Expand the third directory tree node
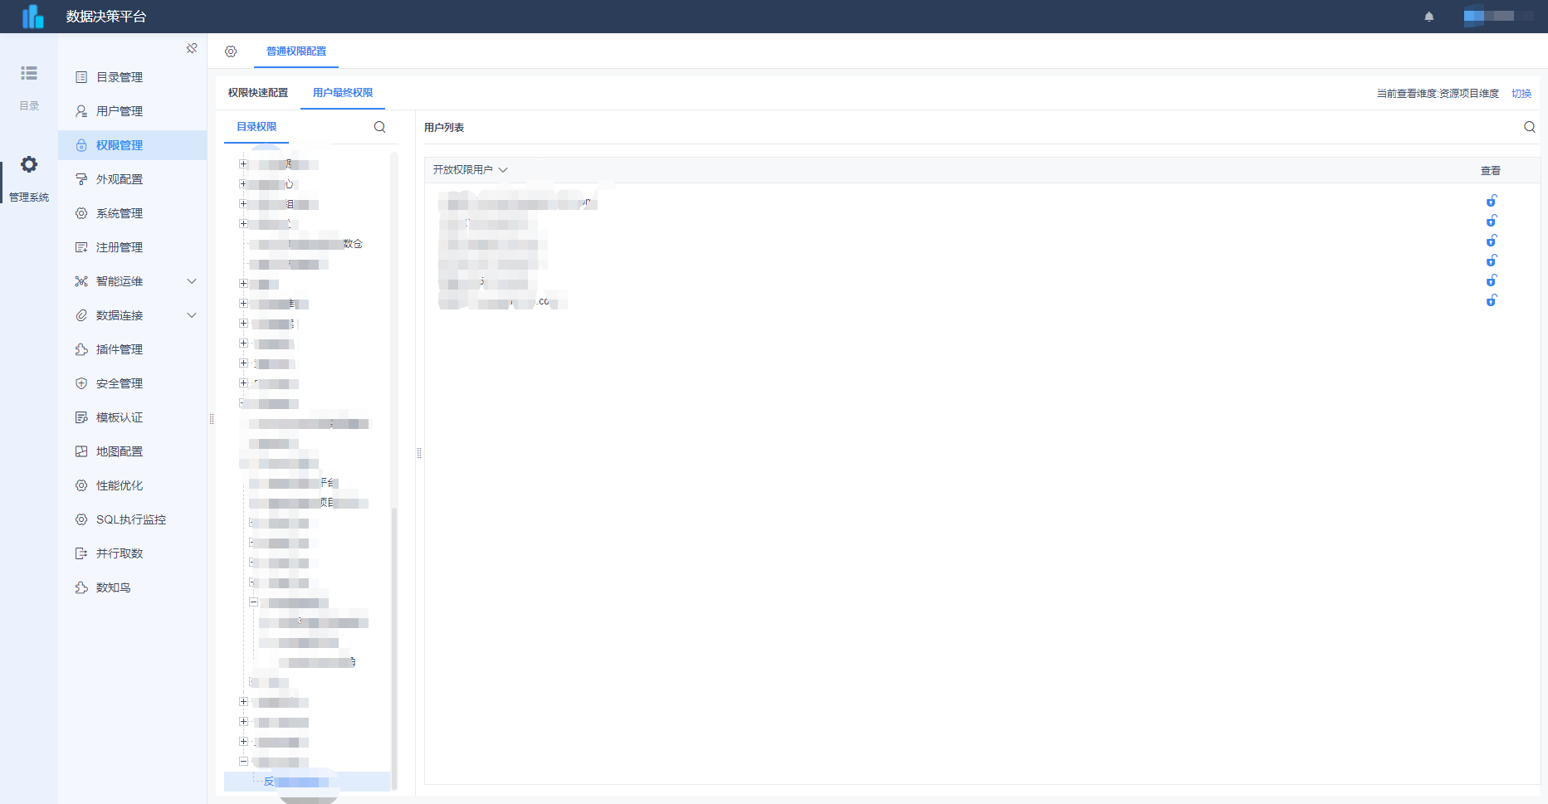The image size is (1548, 804). point(243,204)
